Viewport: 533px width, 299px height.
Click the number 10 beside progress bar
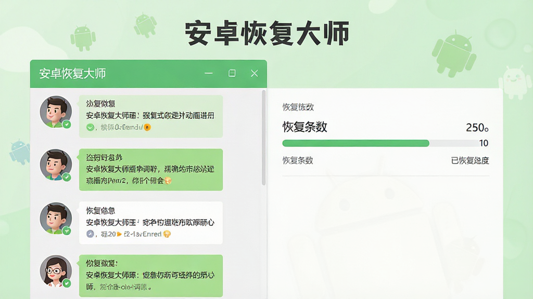click(x=484, y=143)
